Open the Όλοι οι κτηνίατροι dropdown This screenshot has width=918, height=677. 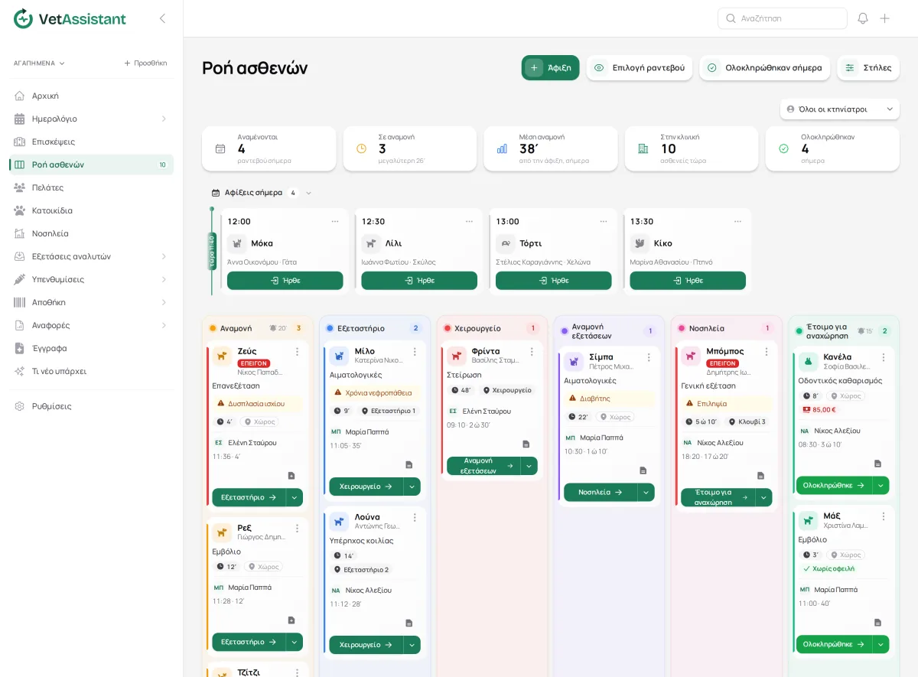[840, 109]
